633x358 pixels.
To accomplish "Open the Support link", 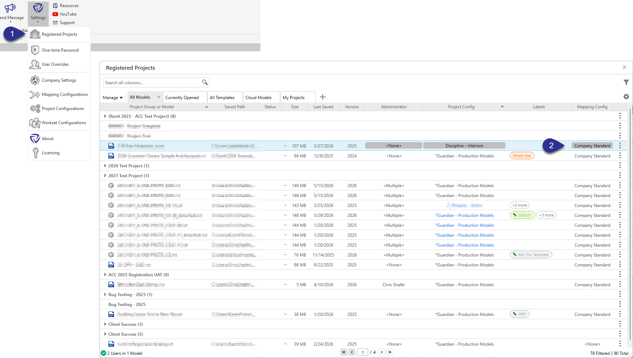I will (64, 23).
